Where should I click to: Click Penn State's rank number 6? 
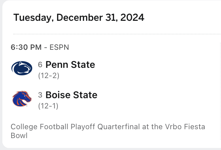[x=40, y=64]
